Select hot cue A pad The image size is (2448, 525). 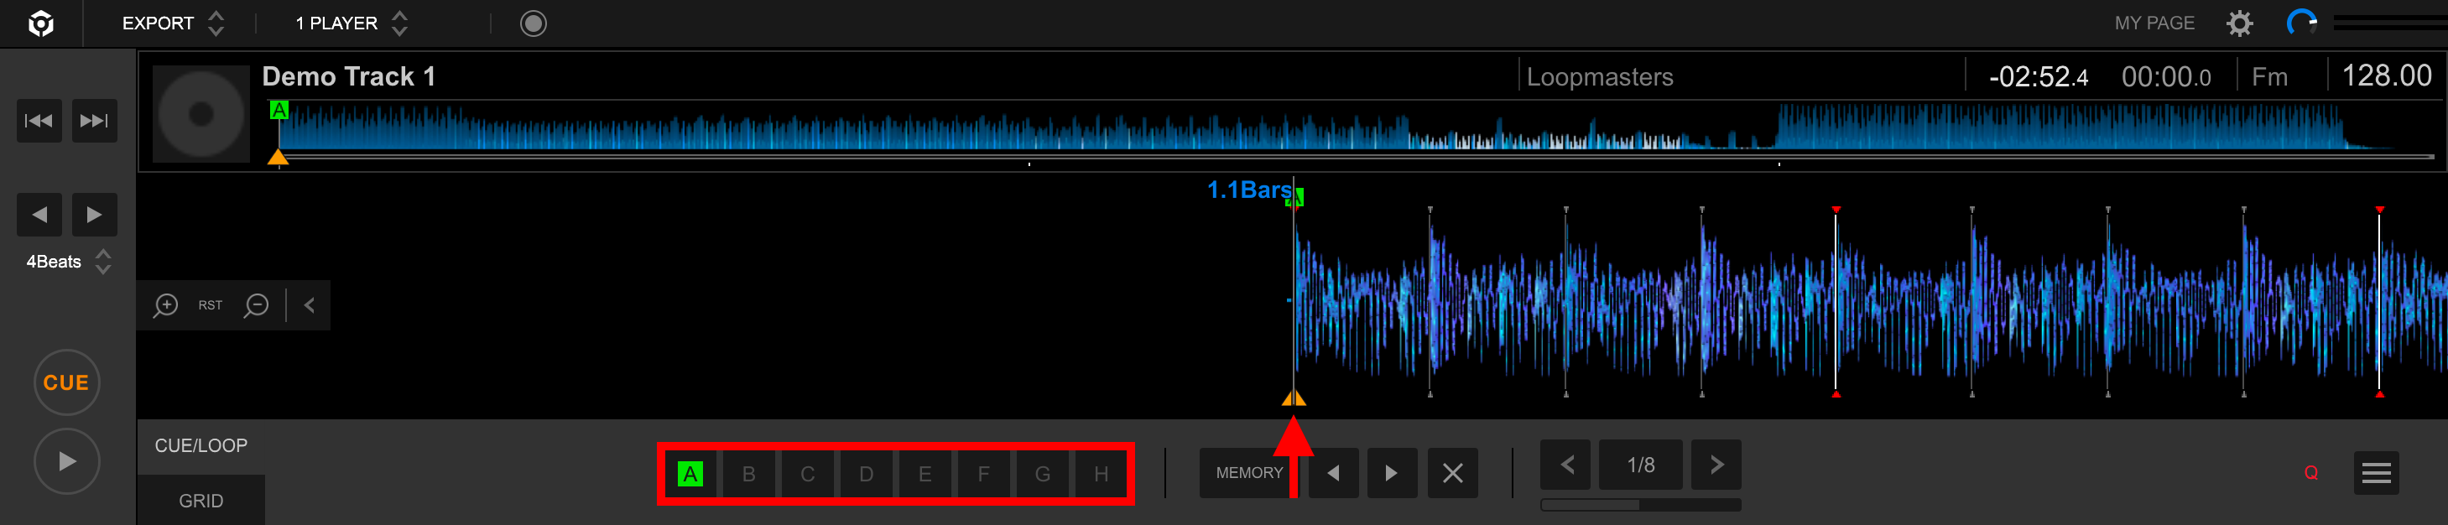point(690,474)
